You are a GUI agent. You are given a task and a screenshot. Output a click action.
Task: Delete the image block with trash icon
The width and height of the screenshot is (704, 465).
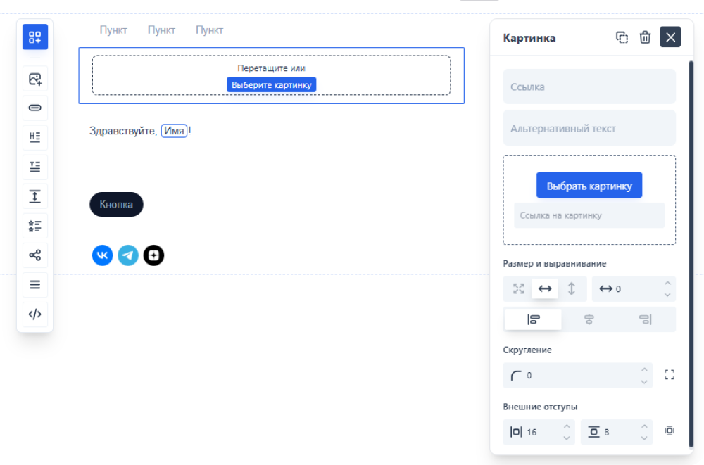pos(645,37)
